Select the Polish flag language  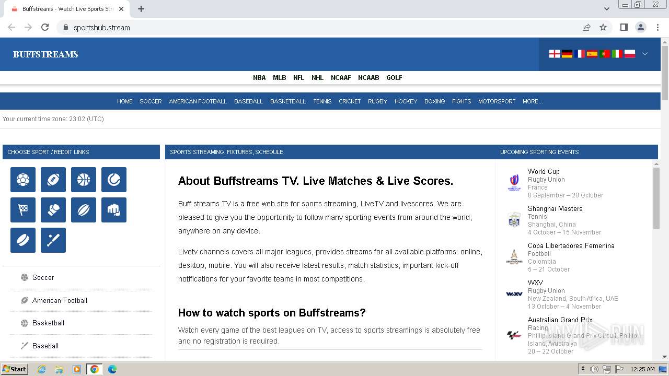click(x=630, y=54)
